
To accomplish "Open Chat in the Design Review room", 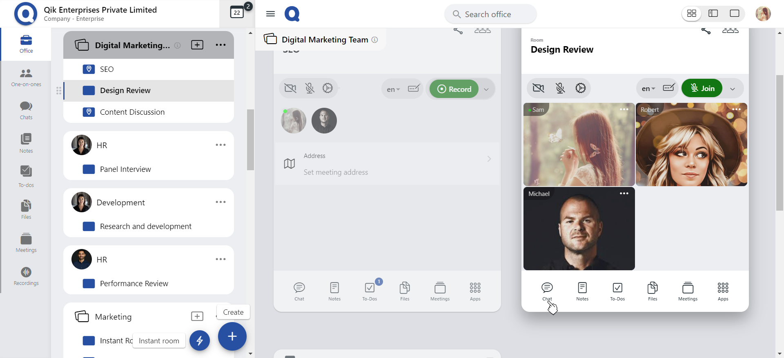I will [547, 291].
